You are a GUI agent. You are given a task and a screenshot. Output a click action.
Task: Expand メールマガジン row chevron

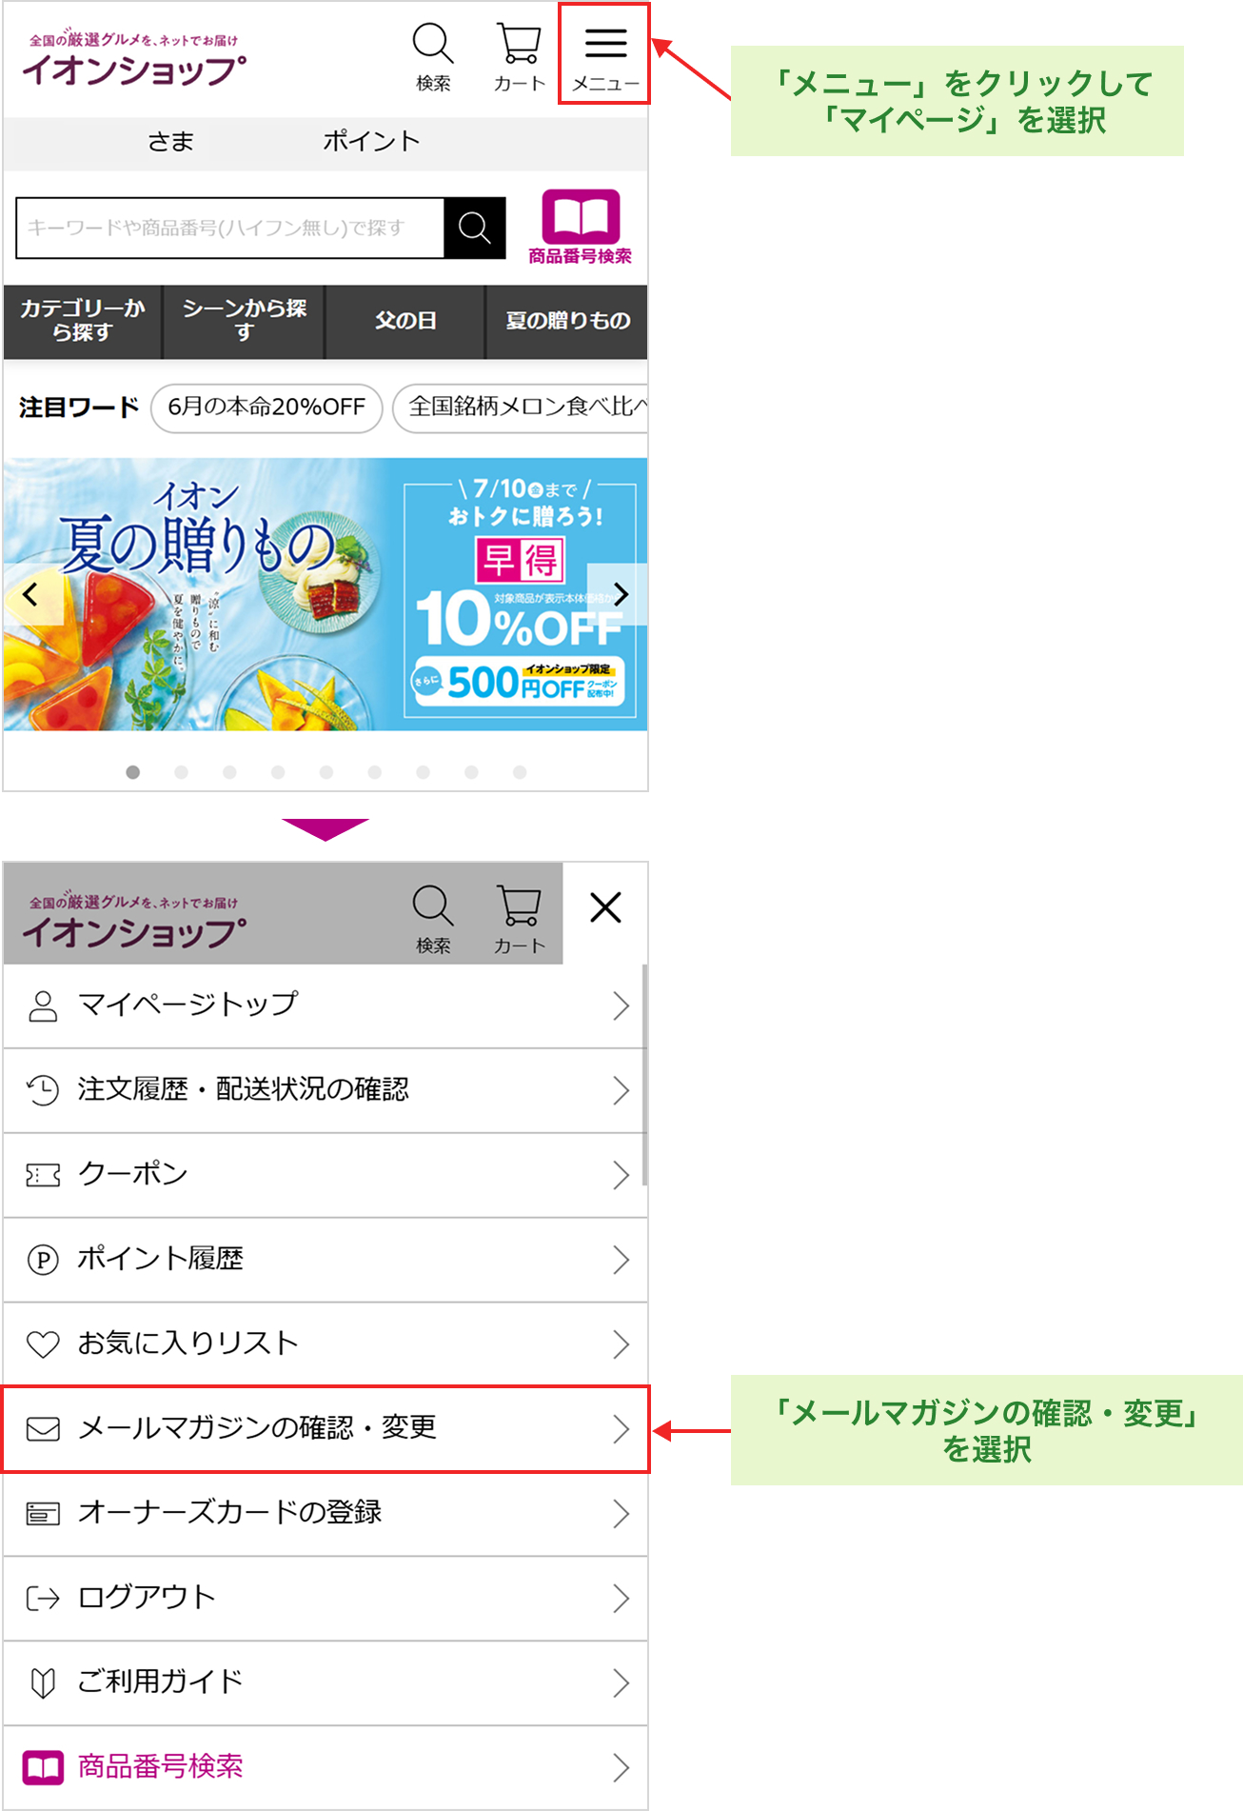621,1429
